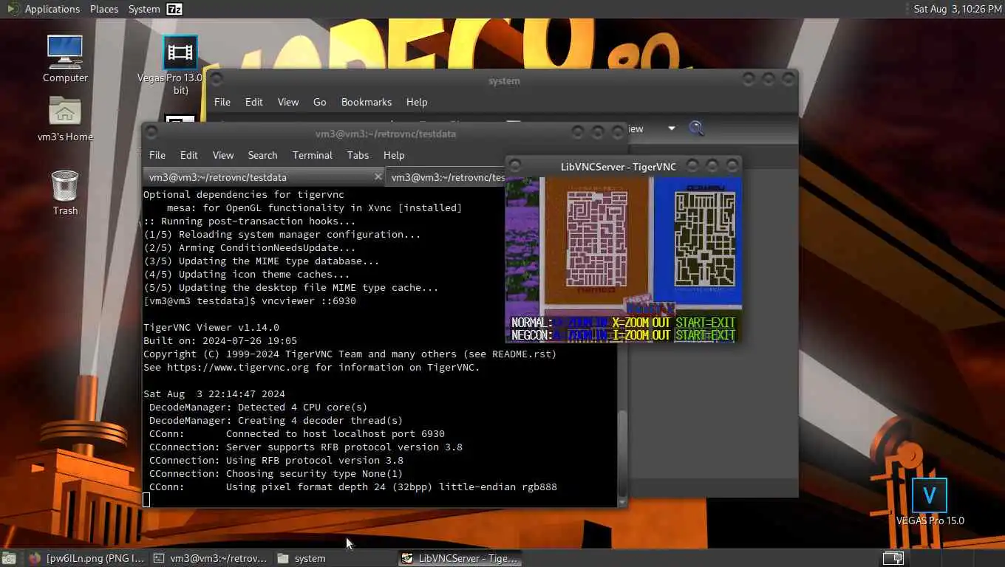
Task: Switch to the second terminal tab
Action: 446,177
